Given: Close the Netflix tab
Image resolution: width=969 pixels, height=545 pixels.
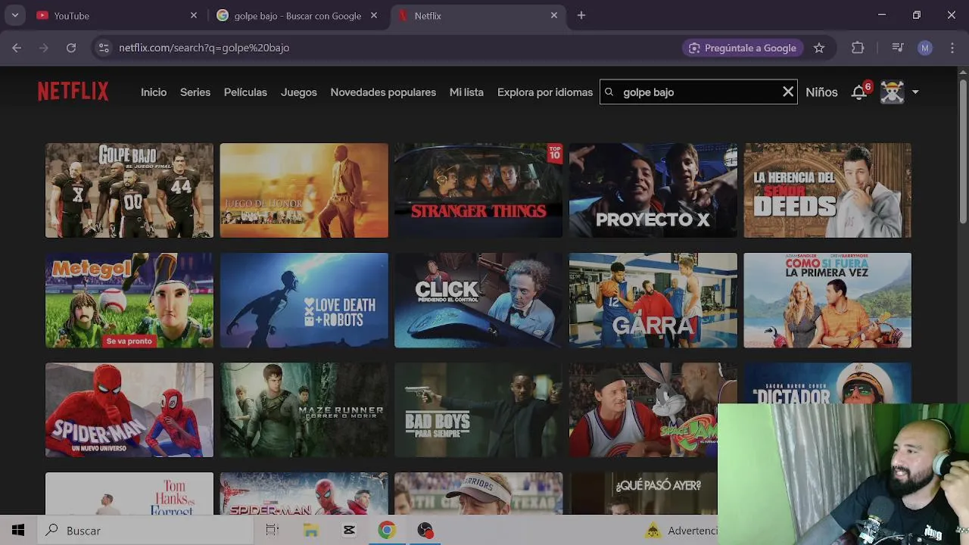Looking at the screenshot, I should [x=554, y=15].
